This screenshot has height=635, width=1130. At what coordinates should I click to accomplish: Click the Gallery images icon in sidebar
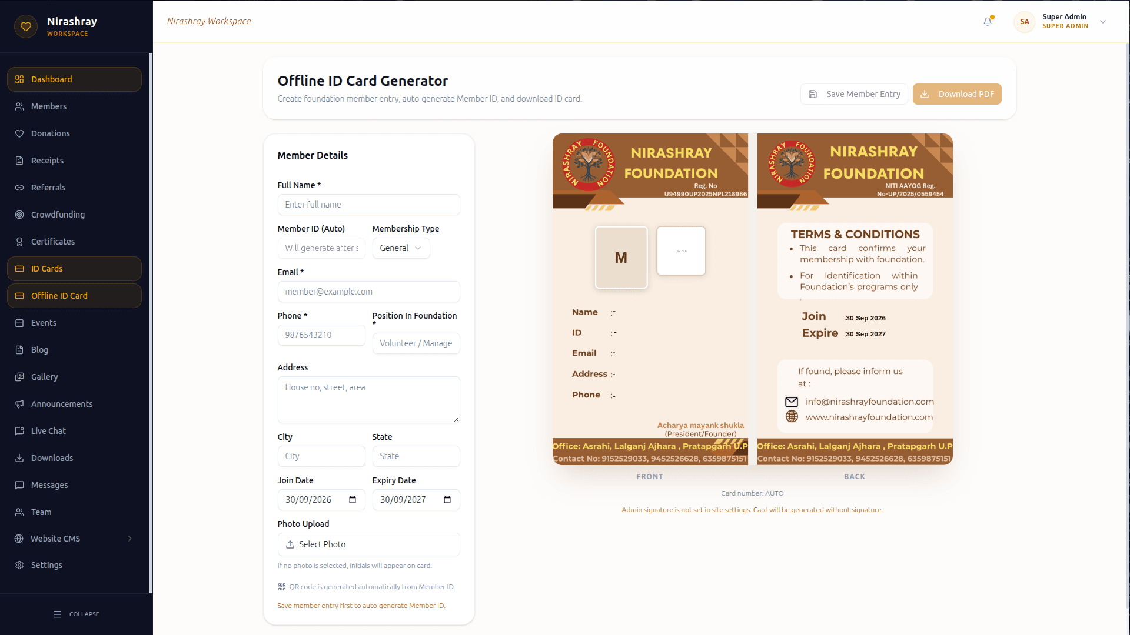tap(19, 377)
